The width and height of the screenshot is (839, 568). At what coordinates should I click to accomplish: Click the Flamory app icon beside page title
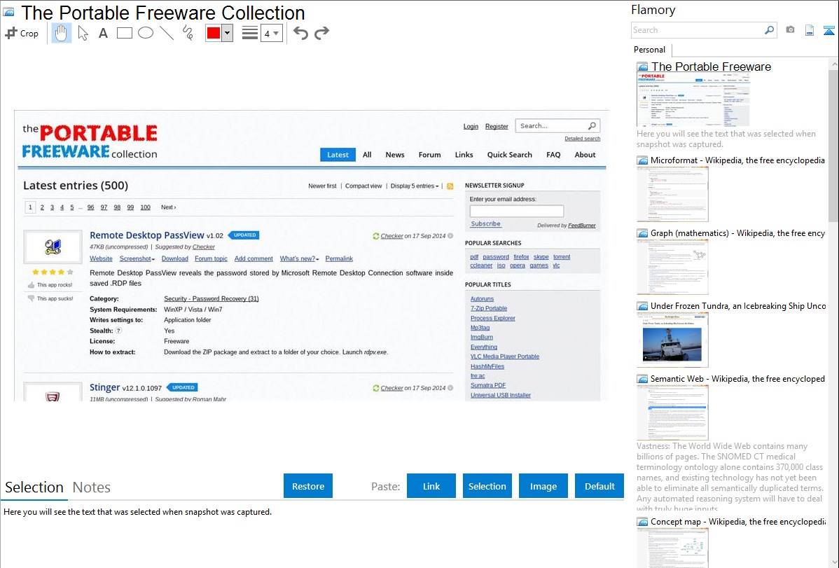pyautogui.click(x=9, y=12)
